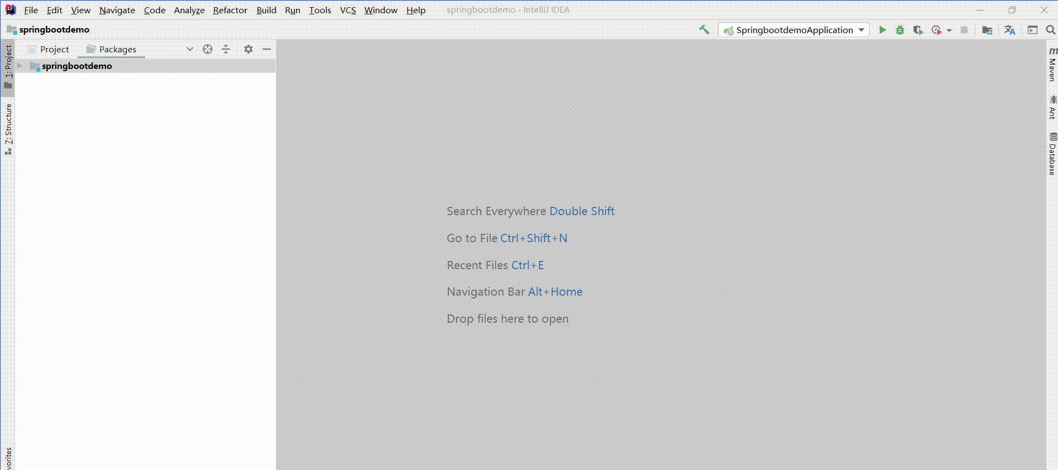Toggle the Structure tool window stripe
Viewport: 1058px width, 470px height.
coord(8,129)
